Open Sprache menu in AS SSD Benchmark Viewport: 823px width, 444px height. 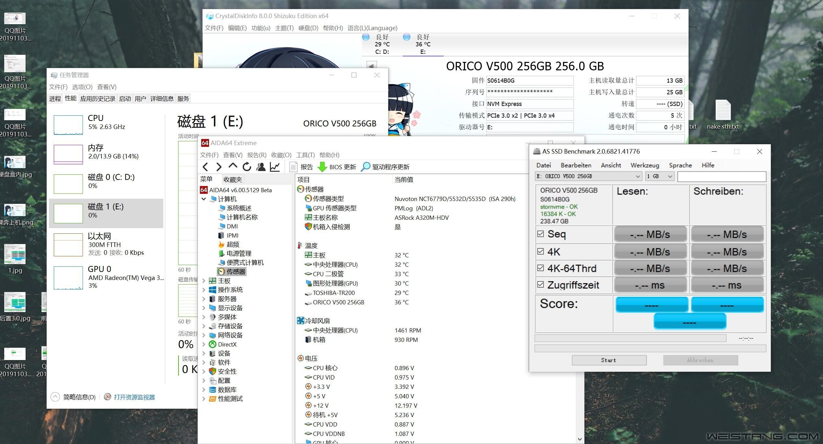point(680,165)
